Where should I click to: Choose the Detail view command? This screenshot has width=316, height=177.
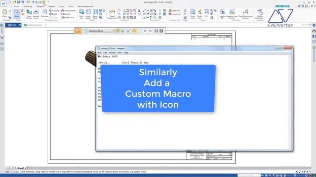click(53, 14)
